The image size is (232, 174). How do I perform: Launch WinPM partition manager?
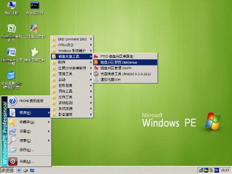point(125,68)
